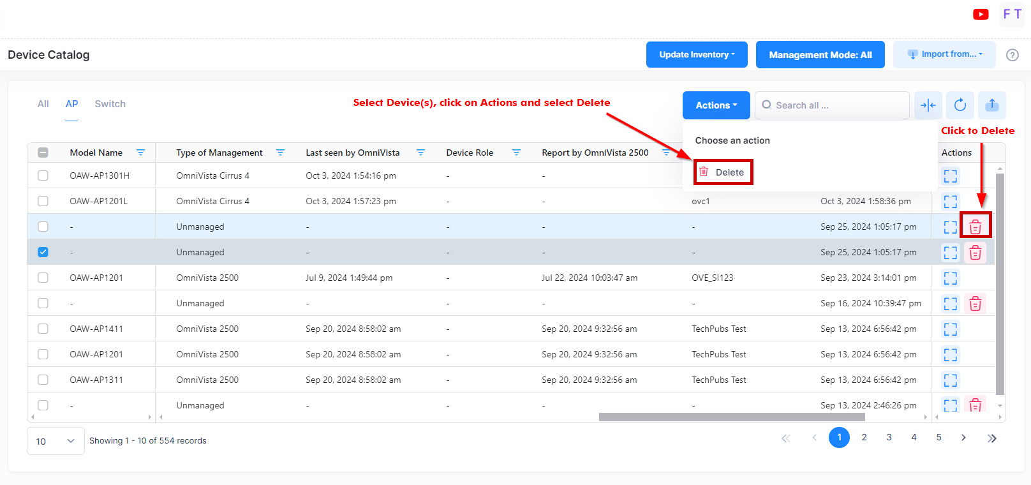This screenshot has height=485, width=1031.
Task: Open the YouTube video link icon
Action: 981,14
